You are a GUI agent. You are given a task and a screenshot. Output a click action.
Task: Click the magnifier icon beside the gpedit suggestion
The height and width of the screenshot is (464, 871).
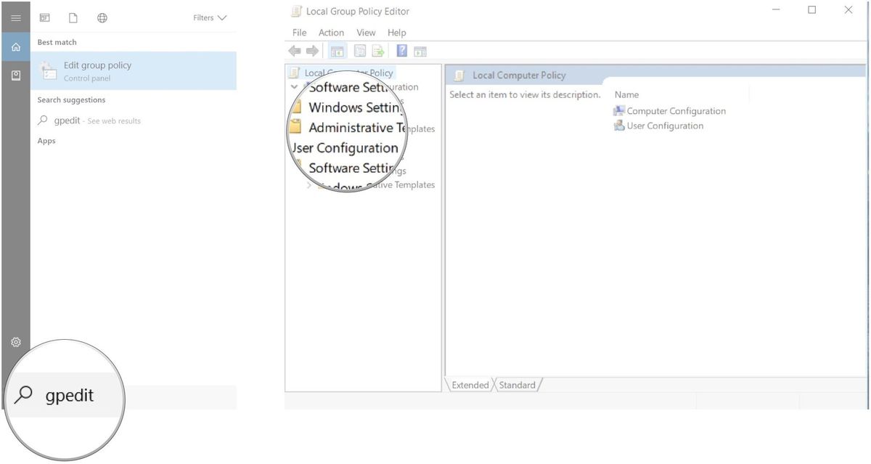click(43, 121)
